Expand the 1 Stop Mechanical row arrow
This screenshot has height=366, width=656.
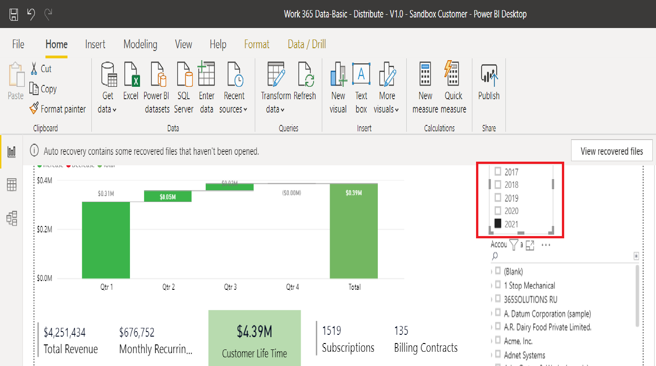point(492,285)
